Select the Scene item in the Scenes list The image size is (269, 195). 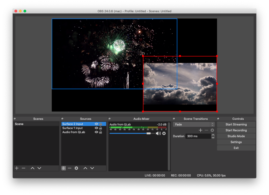tap(19, 124)
